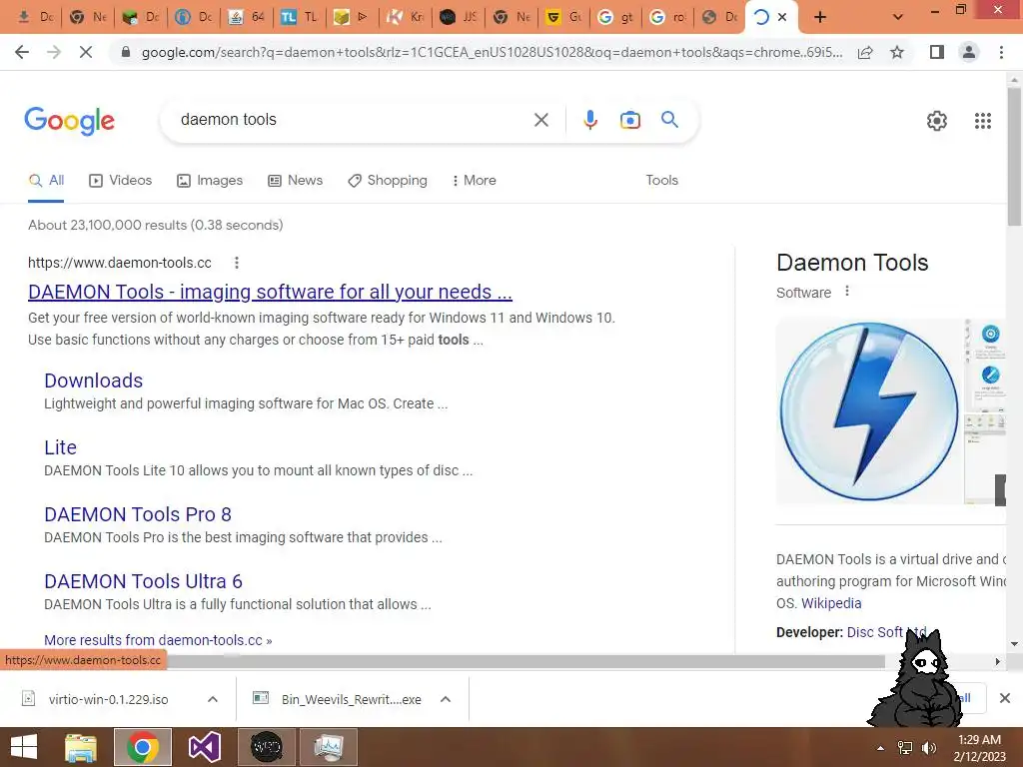Submit search with magnifier icon

point(669,120)
